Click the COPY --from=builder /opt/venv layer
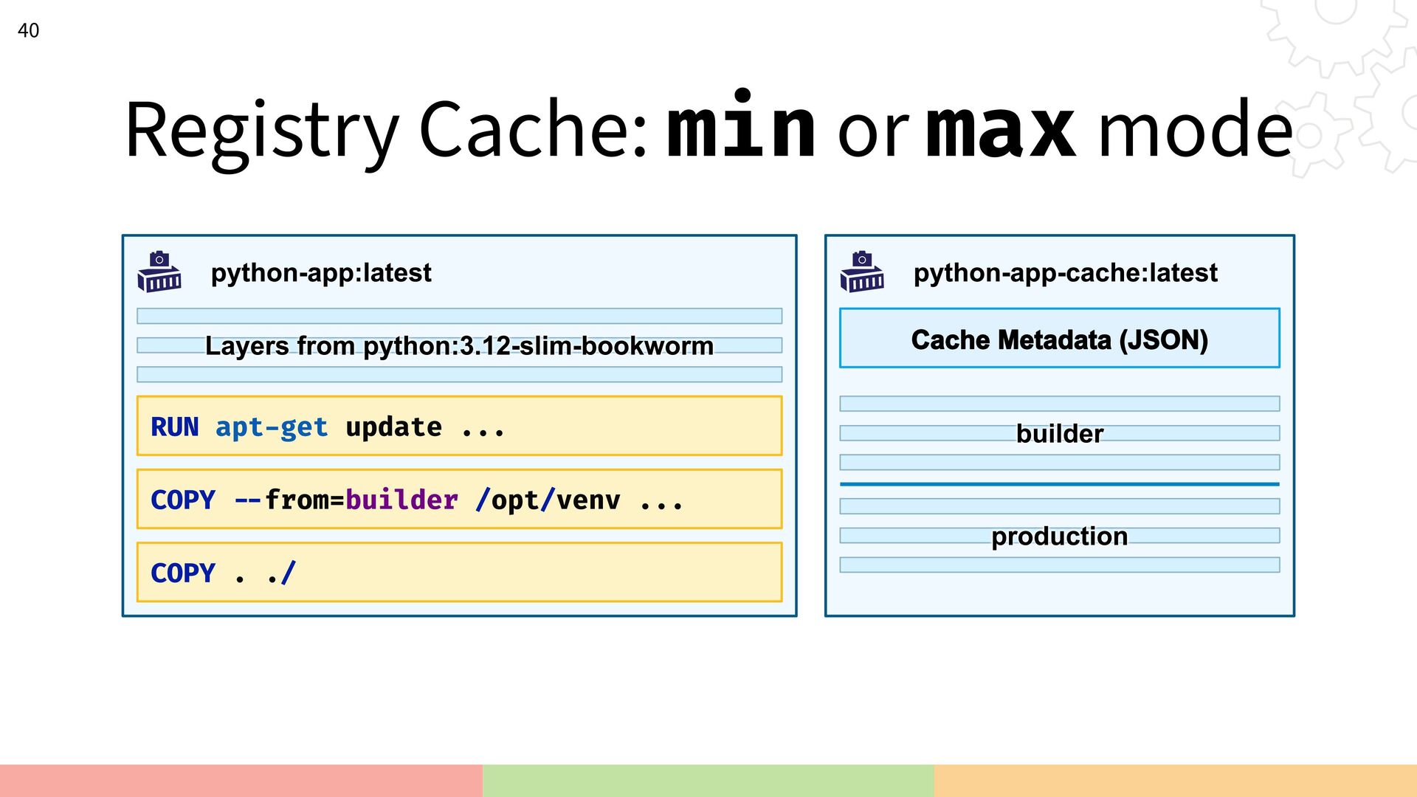The height and width of the screenshot is (797, 1417). pyautogui.click(x=459, y=499)
